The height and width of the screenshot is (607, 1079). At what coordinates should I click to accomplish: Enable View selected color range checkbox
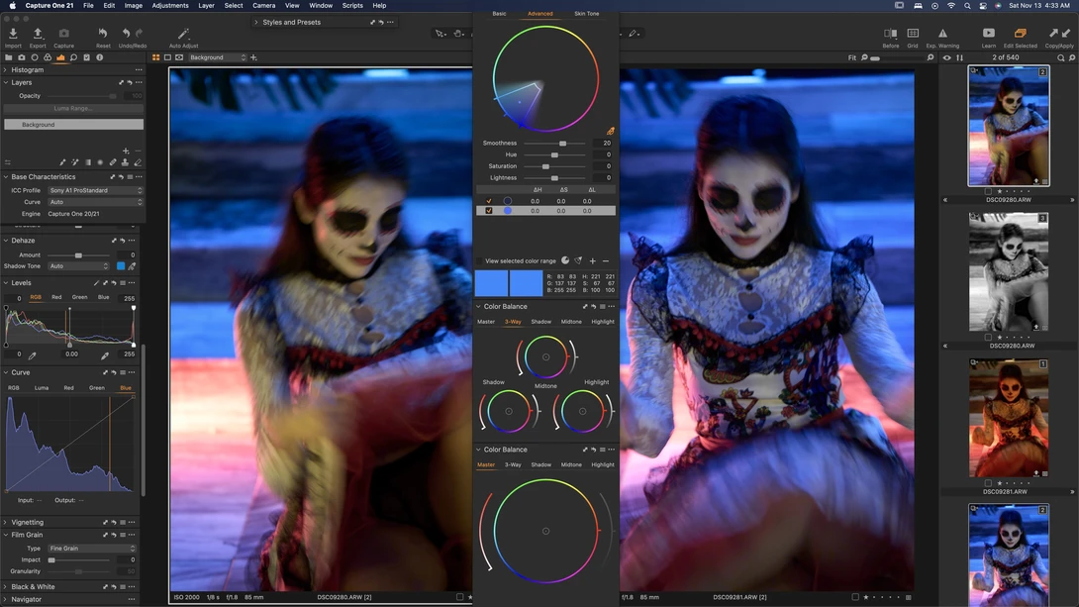(x=480, y=261)
